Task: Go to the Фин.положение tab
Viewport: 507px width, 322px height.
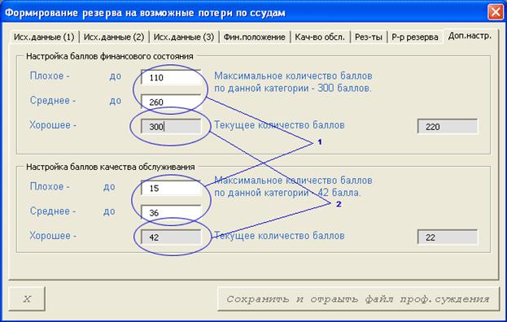Action: click(255, 37)
